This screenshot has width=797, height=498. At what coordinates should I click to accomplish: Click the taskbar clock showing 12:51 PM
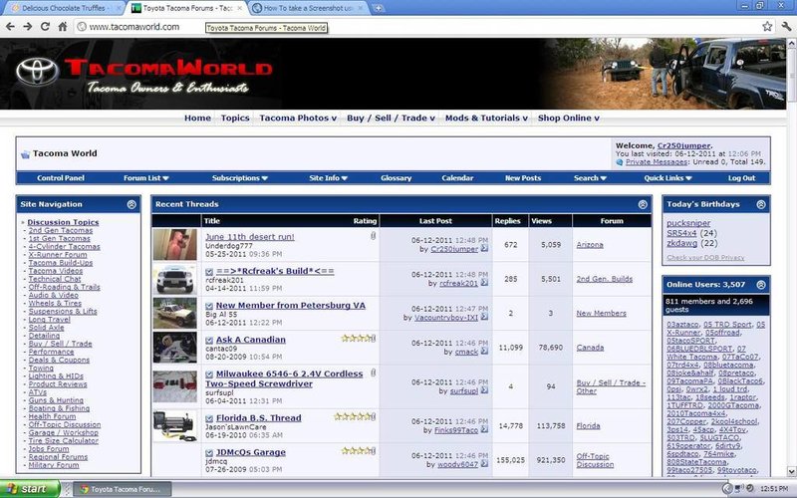click(x=774, y=489)
